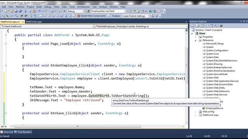Open the Find Results 1 tab
The image size is (248, 139).
click(x=23, y=132)
